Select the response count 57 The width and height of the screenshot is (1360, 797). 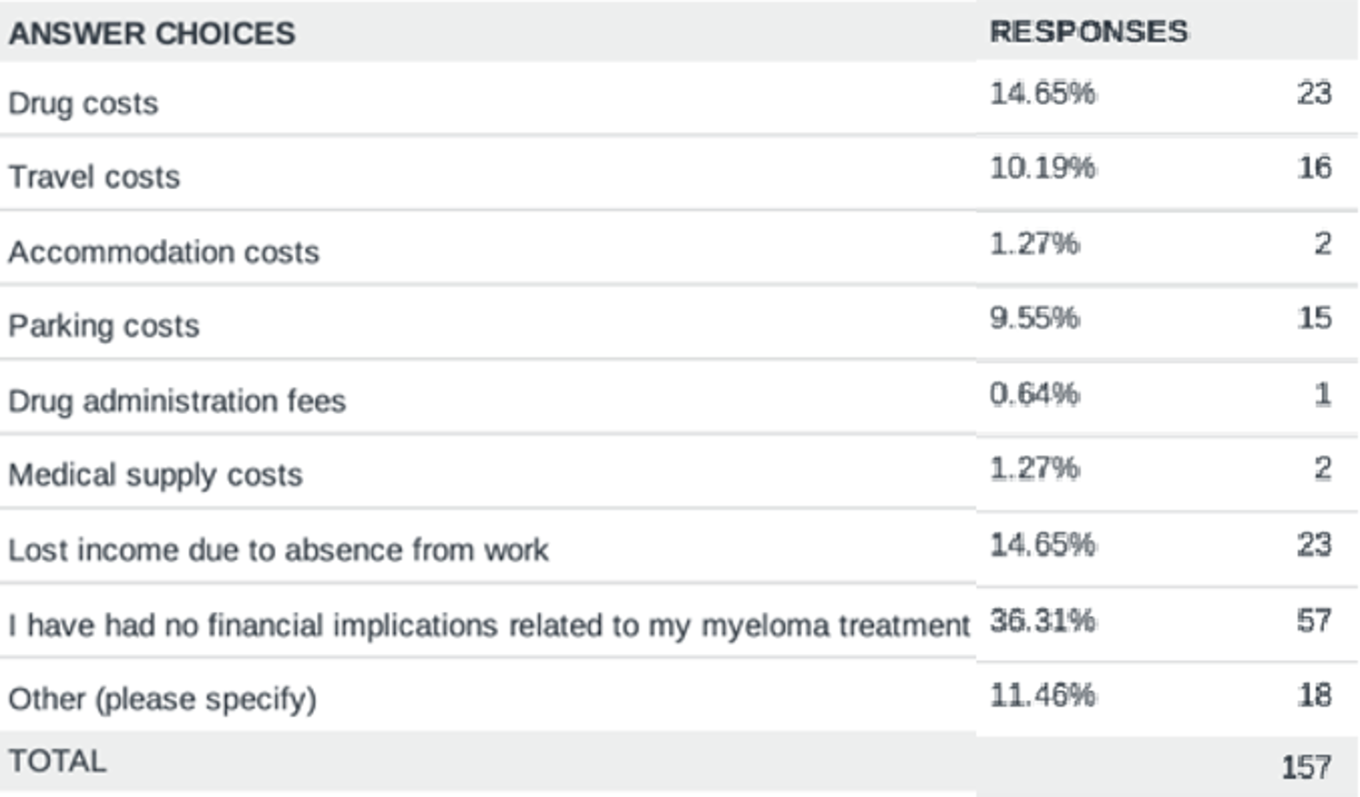(1314, 620)
